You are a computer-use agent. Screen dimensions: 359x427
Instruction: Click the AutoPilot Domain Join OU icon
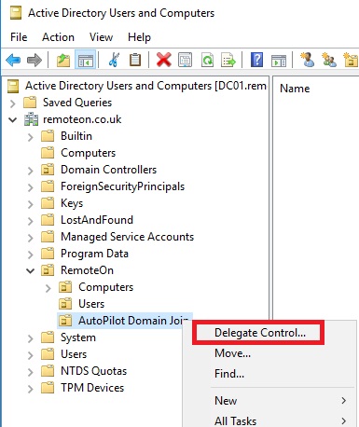coord(65,321)
